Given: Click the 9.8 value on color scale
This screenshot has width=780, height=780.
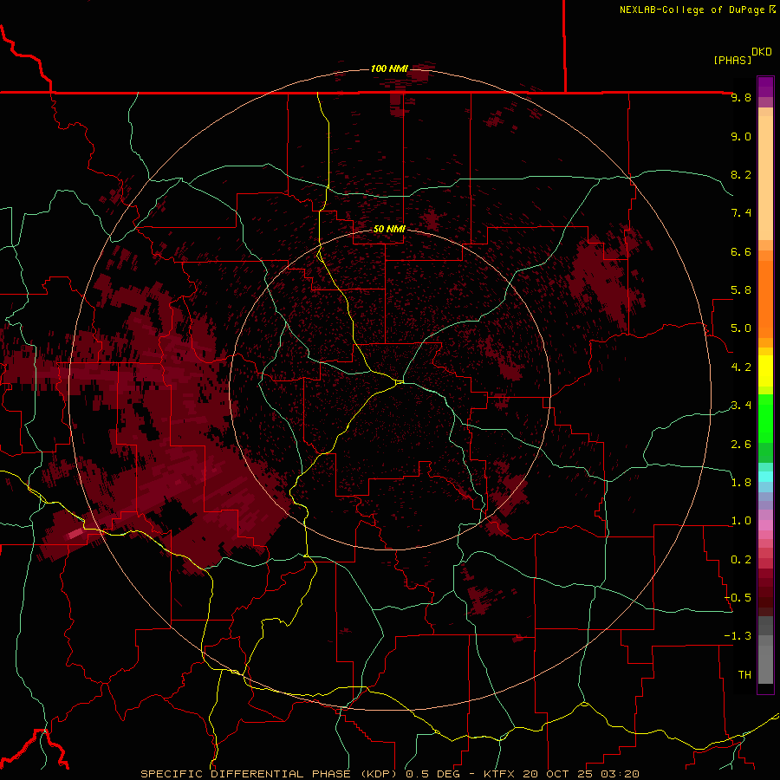Looking at the screenshot, I should (x=741, y=97).
